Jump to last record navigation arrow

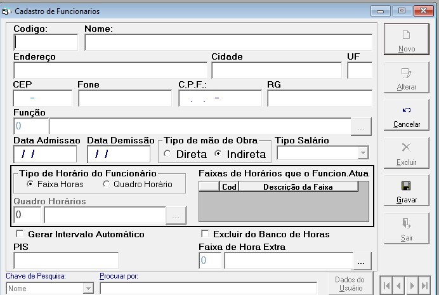[424, 285]
